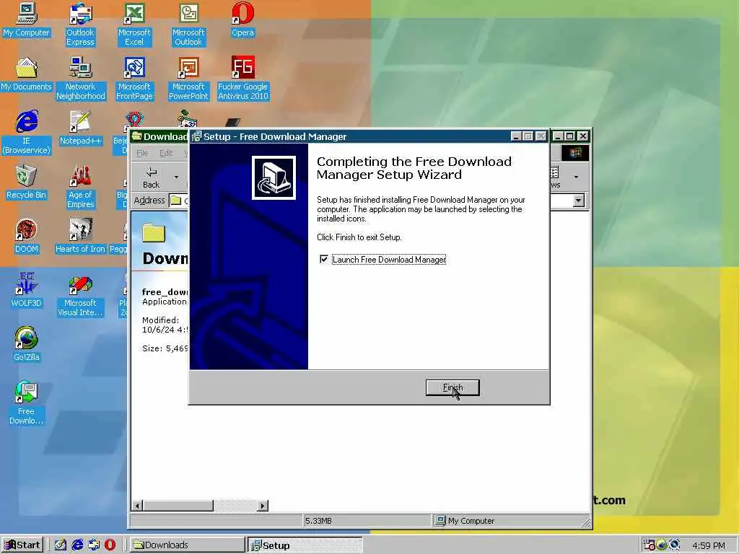Click the horizontal scrollbar thumb in Downloads
Screen dimensions: 739x554
(178, 506)
